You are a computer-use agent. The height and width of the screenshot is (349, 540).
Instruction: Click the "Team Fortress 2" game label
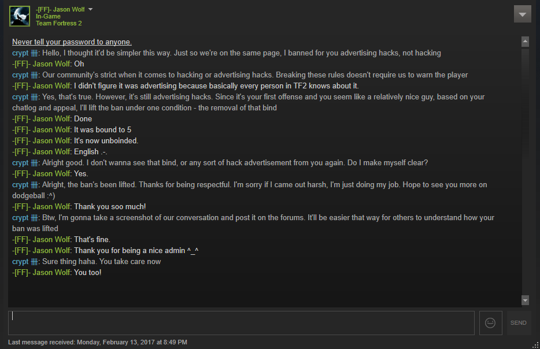pyautogui.click(x=58, y=23)
